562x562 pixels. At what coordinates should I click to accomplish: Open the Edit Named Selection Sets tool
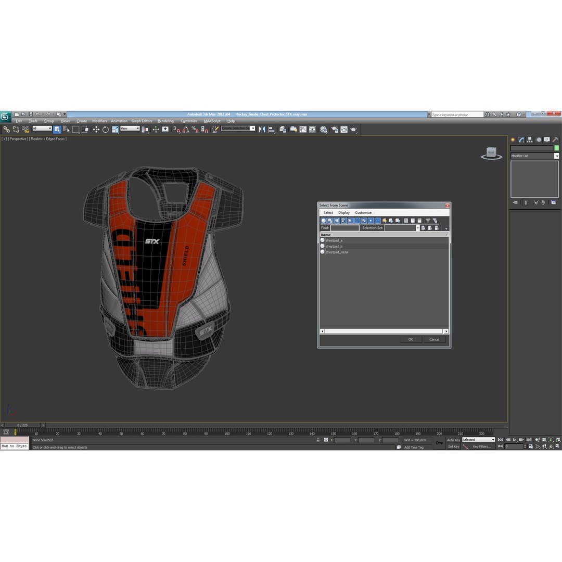215,130
